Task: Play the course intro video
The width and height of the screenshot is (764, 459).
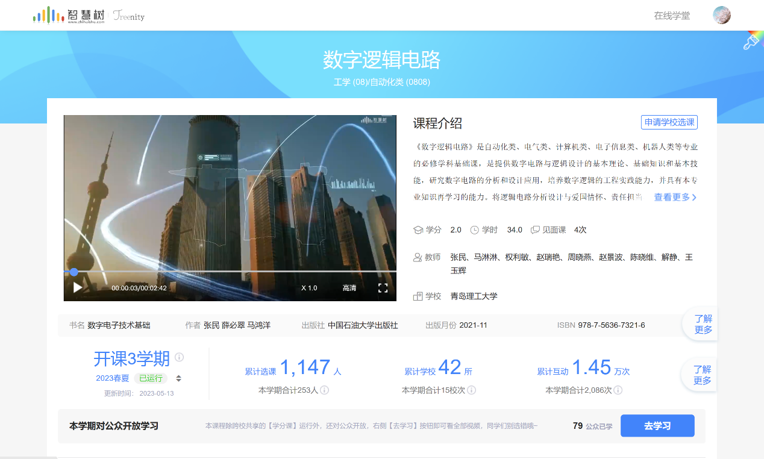Action: click(78, 288)
